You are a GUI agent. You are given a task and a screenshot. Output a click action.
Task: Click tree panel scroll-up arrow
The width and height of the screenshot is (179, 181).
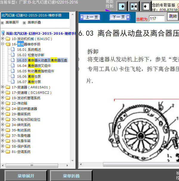(72, 14)
